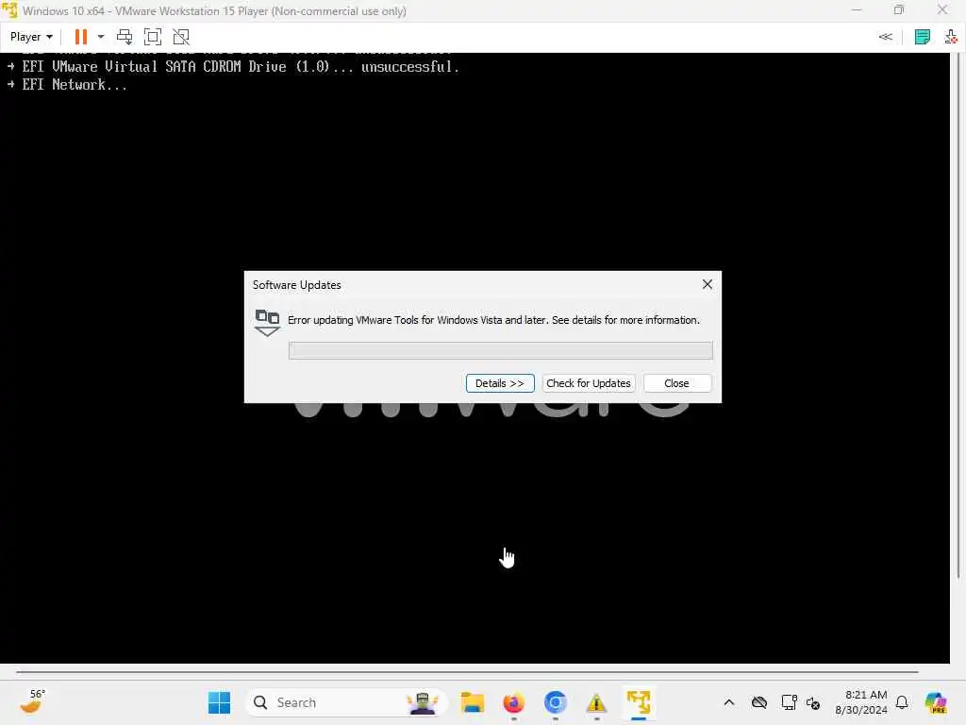Click the search highlight character icon in taskbar

(x=423, y=702)
